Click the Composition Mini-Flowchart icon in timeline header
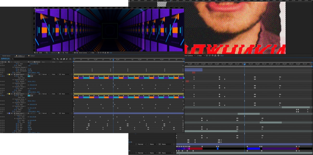 pos(54,59)
